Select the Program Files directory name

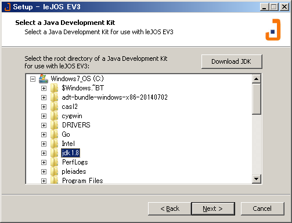tap(82, 181)
